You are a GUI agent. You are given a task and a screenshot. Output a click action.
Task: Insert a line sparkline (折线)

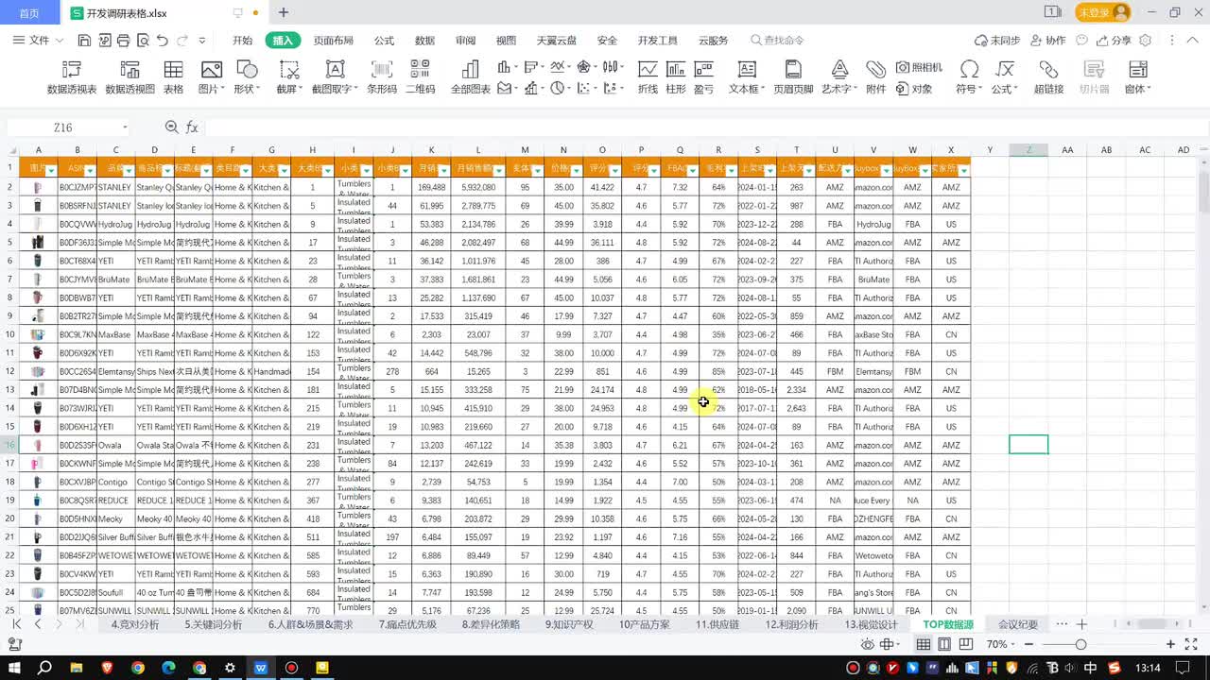648,77
